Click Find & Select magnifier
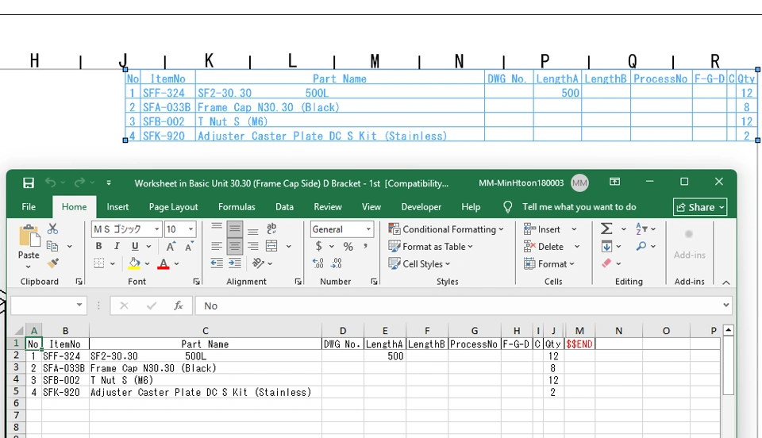 tap(641, 246)
